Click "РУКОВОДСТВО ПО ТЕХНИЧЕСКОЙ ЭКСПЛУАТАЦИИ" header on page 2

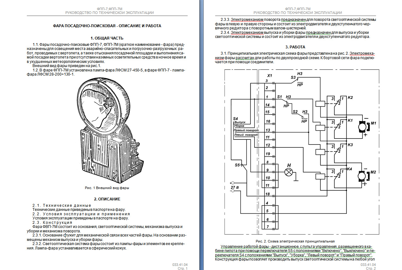pyautogui.click(x=297, y=13)
